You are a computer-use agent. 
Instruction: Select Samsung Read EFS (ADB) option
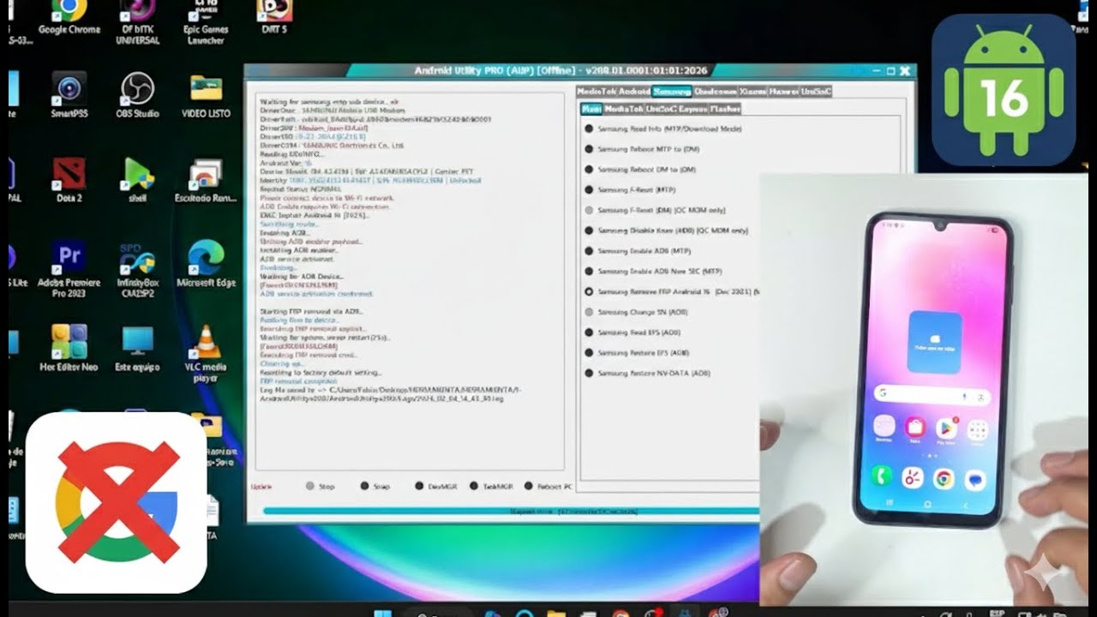pyautogui.click(x=632, y=332)
